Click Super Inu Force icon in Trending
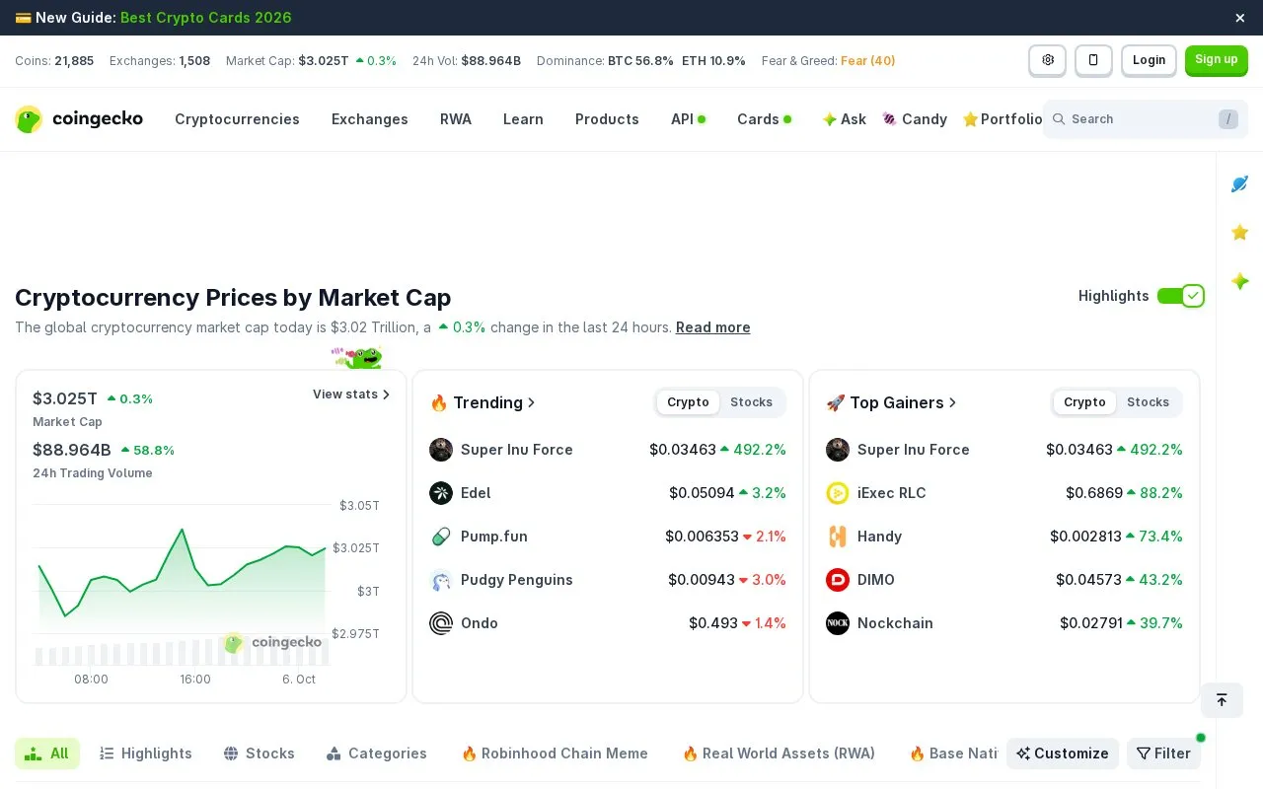 [x=441, y=450]
